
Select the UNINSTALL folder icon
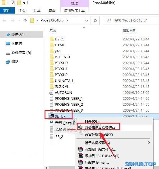pos(51,81)
